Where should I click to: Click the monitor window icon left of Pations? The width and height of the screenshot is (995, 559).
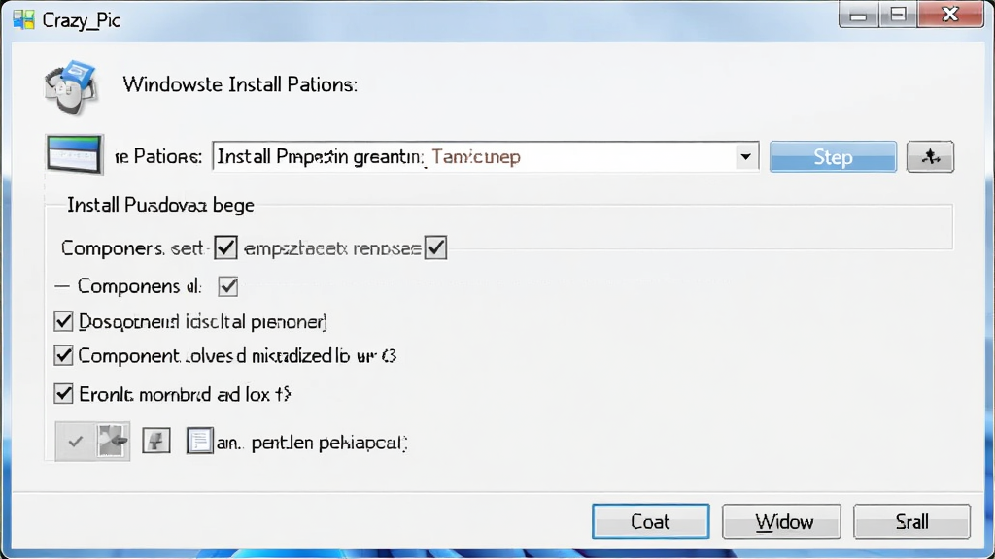[x=74, y=154]
